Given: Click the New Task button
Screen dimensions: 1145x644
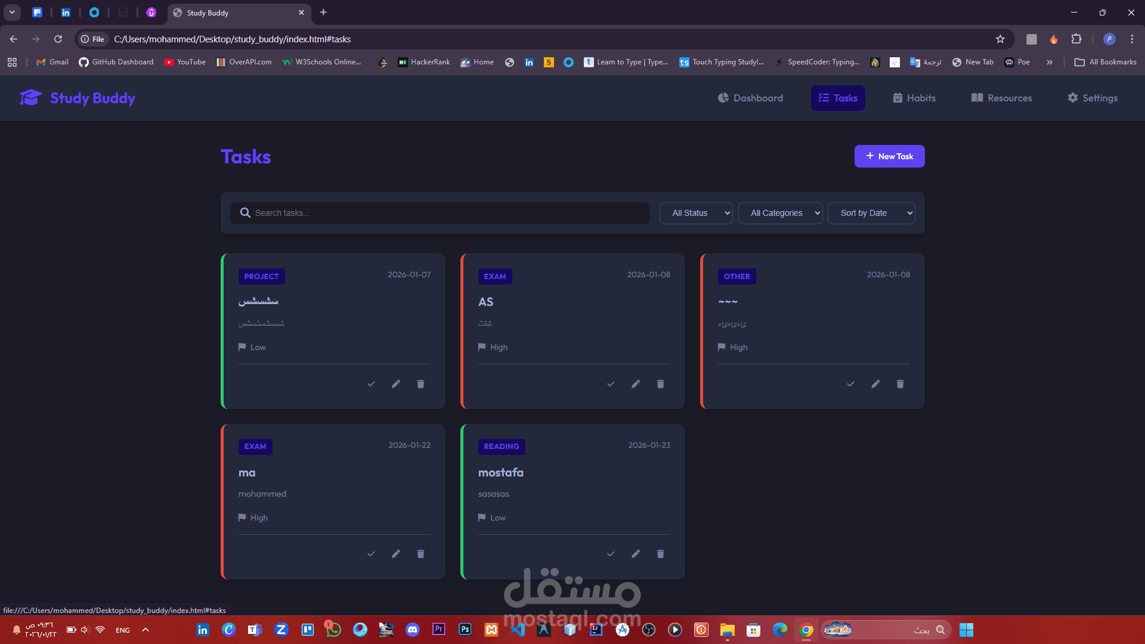Looking at the screenshot, I should (x=889, y=156).
